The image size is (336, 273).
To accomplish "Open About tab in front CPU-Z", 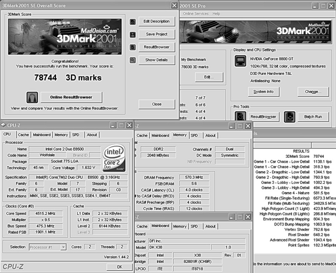I will (x=92, y=135).
